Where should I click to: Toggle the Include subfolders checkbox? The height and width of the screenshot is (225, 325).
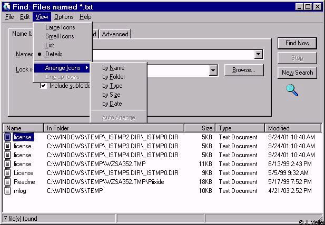[x=44, y=86]
